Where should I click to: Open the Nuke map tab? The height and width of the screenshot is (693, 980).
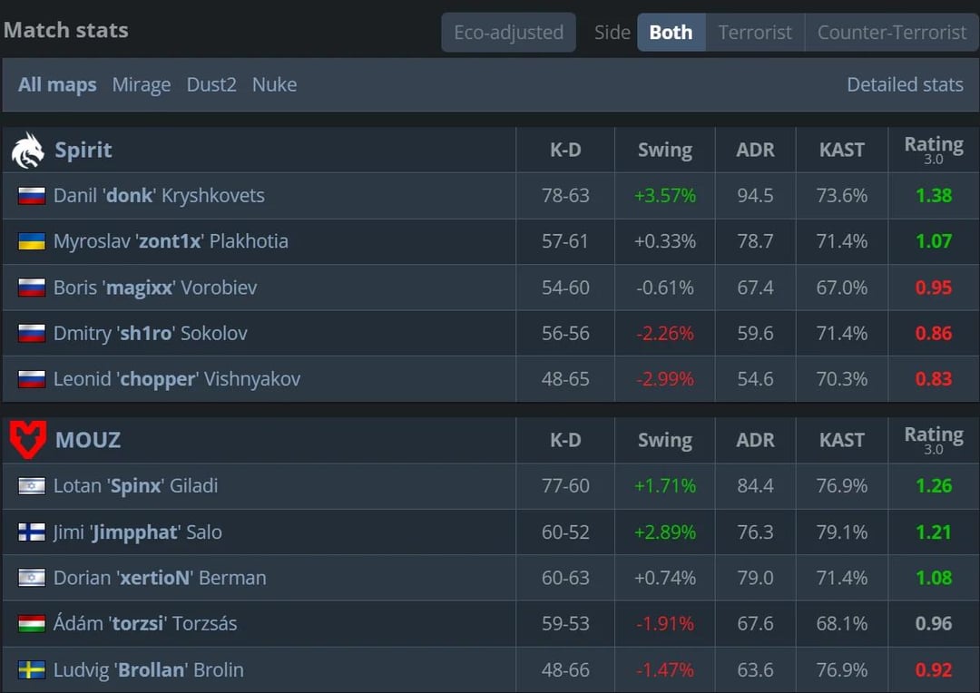274,85
